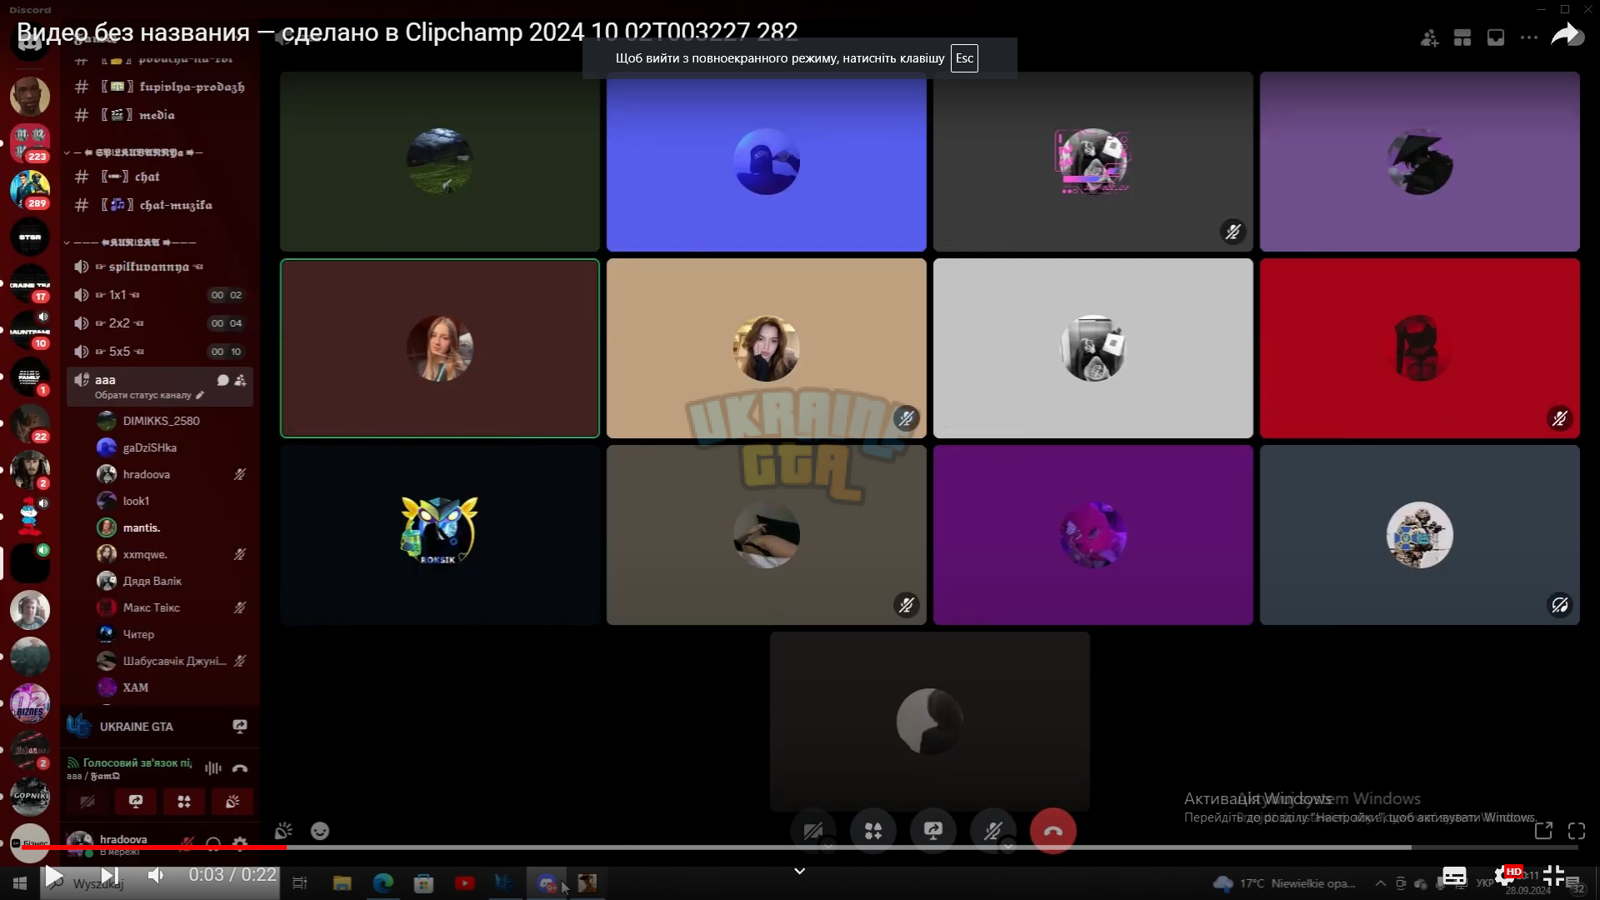Toggle YouTube subtitles on
Image resolution: width=1600 pixels, height=900 pixels.
pos(1454,876)
